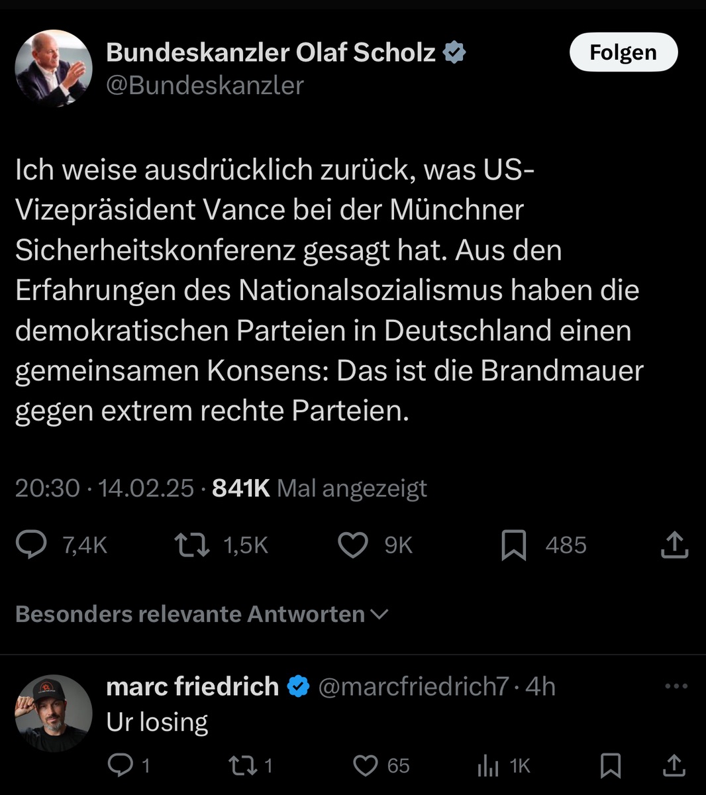Open the Bundeskanzler Olaf Scholz display name
The width and height of the screenshot is (706, 795).
271,52
